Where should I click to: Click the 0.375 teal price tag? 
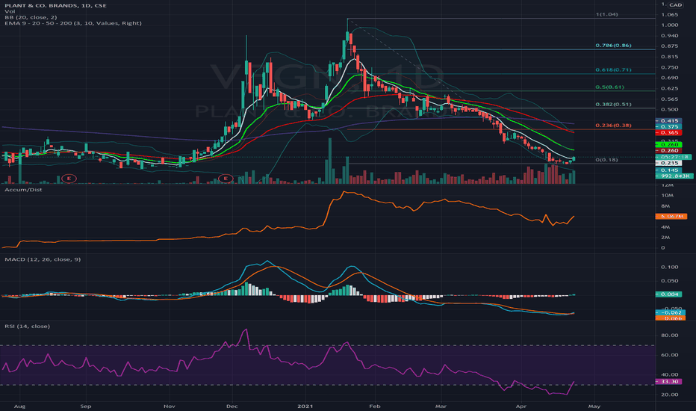tap(669, 126)
